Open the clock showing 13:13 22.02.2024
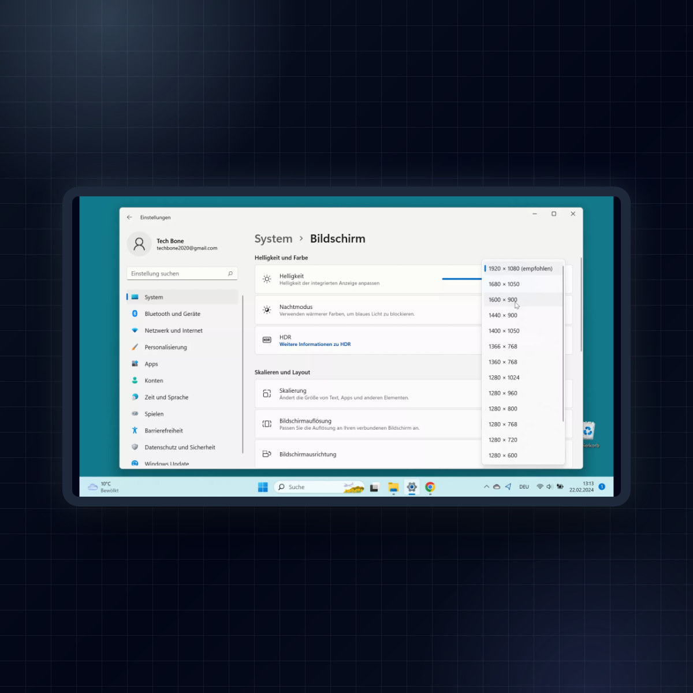693x693 pixels. 582,487
